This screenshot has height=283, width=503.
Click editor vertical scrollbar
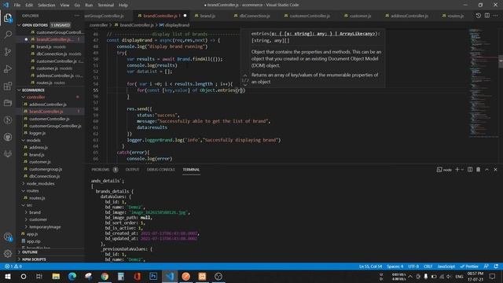[501, 61]
